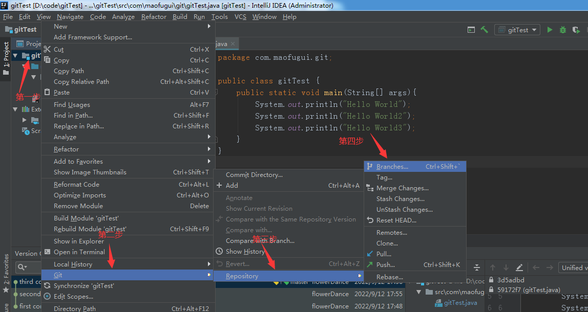Open the Navigate menu

[70, 16]
